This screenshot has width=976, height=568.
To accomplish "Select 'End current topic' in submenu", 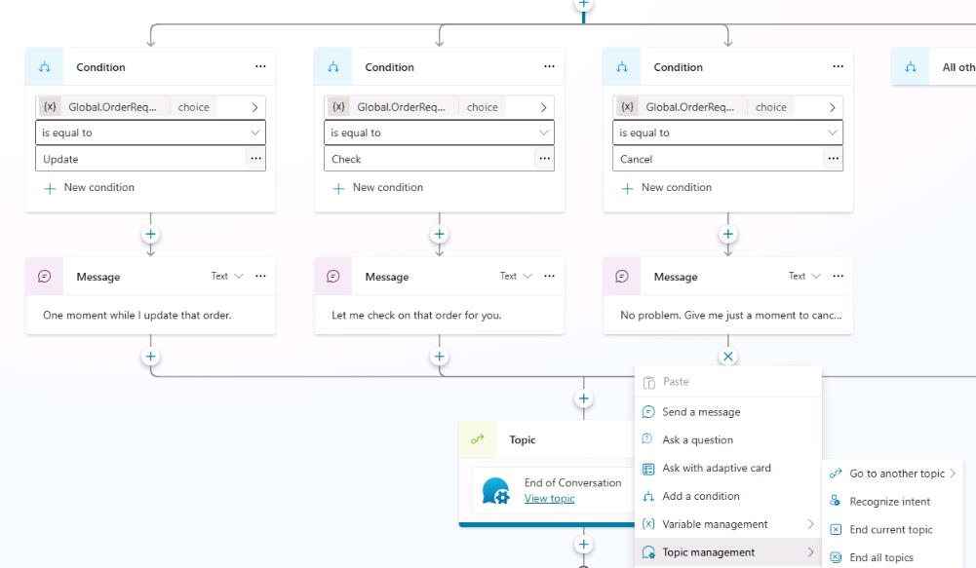I will (x=890, y=530).
